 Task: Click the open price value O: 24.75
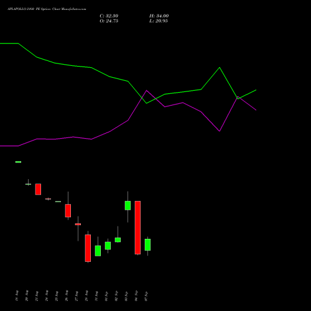109,21
